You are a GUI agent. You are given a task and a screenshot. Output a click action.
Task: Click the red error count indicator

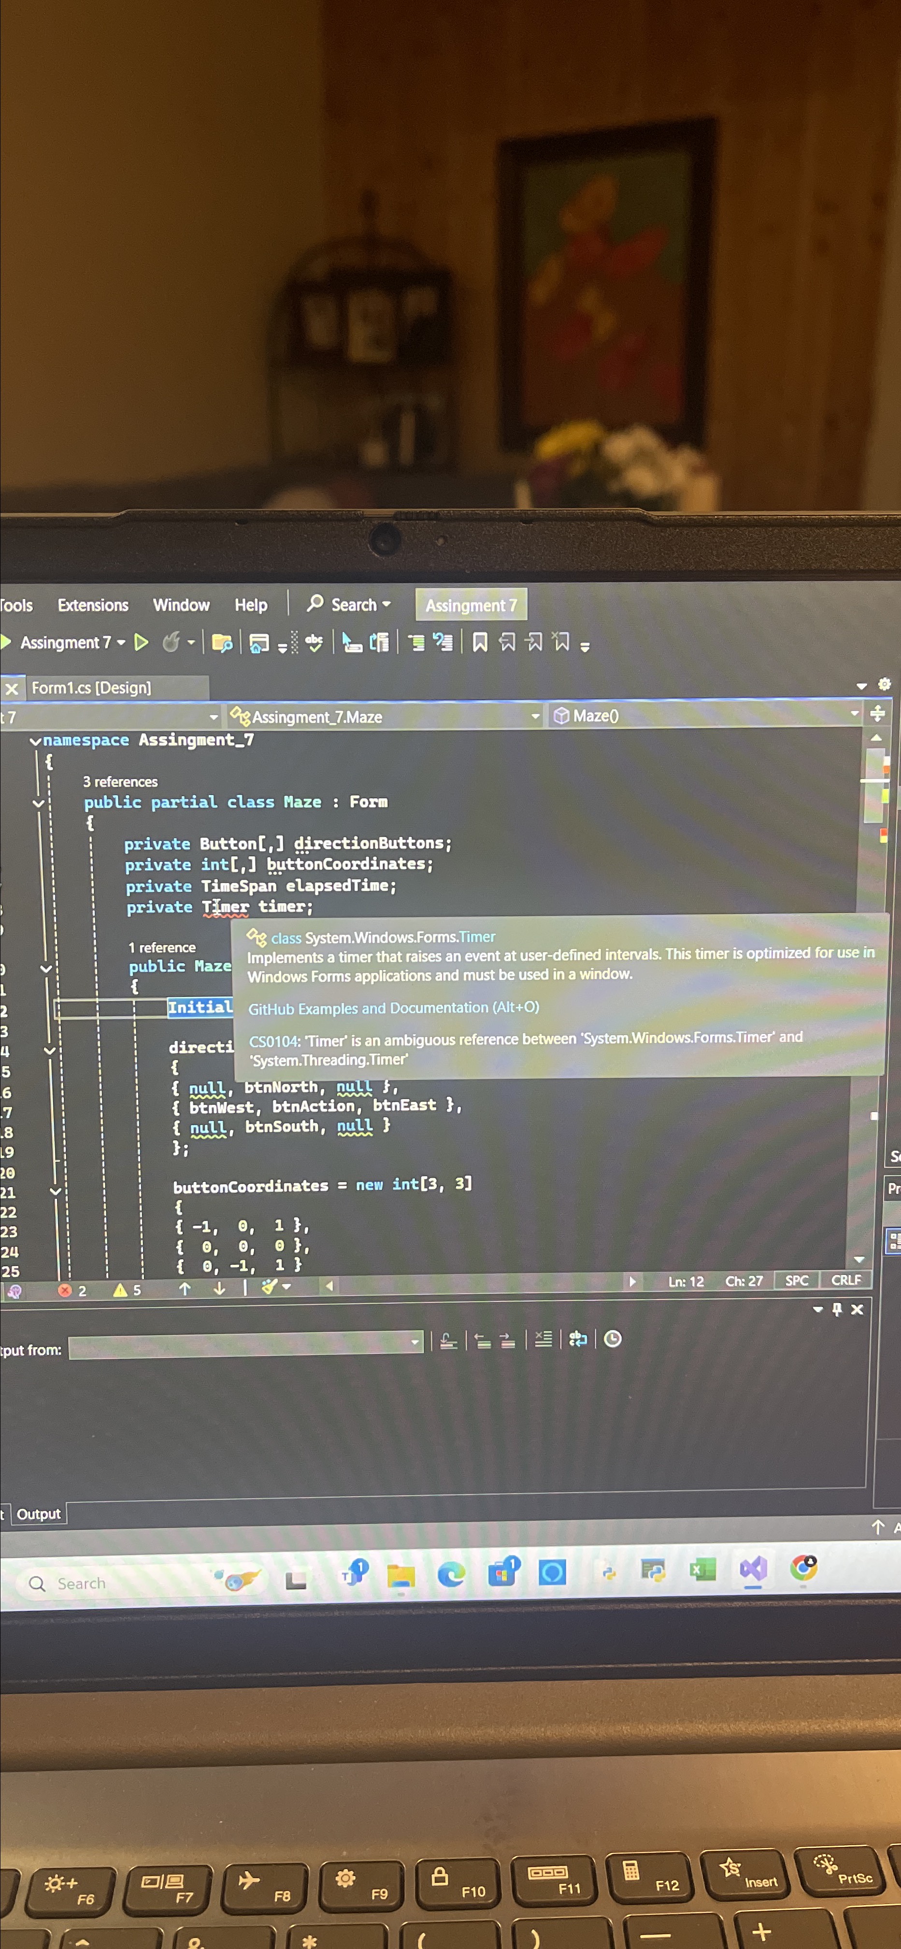(72, 1291)
